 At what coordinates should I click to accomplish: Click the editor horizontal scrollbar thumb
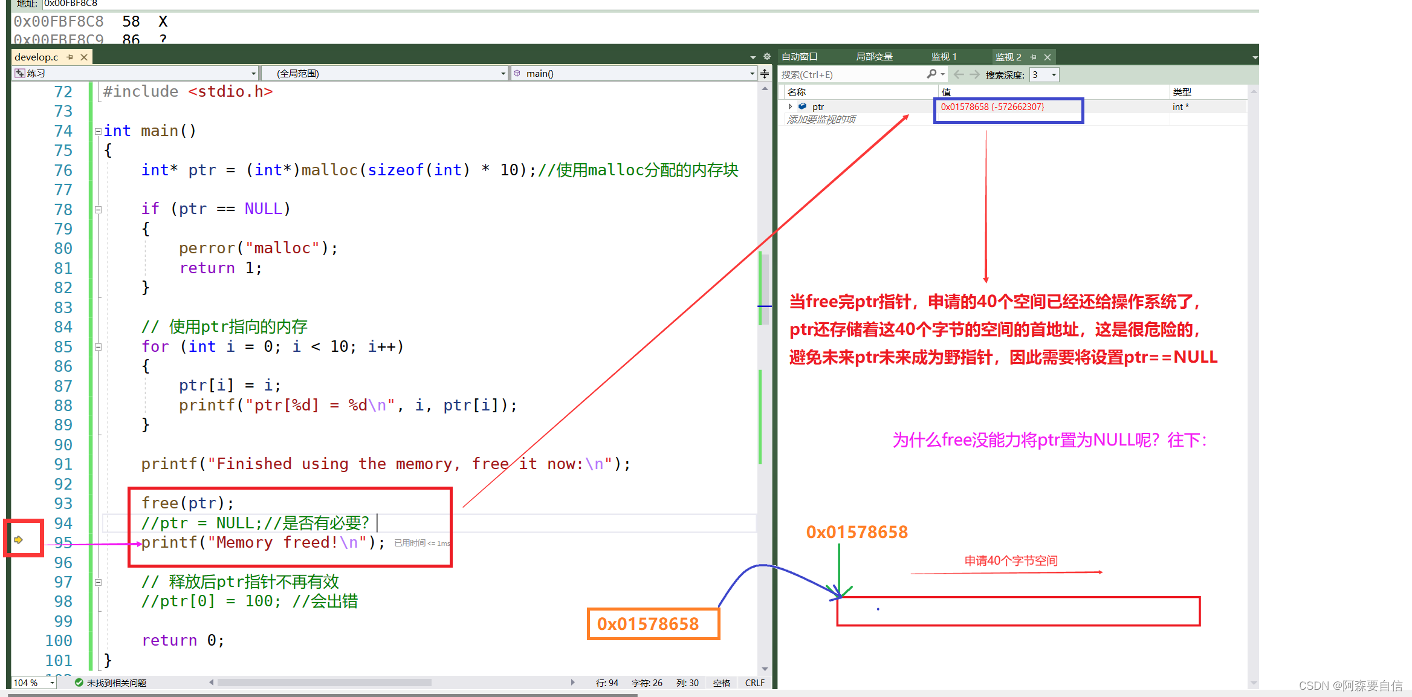325,682
